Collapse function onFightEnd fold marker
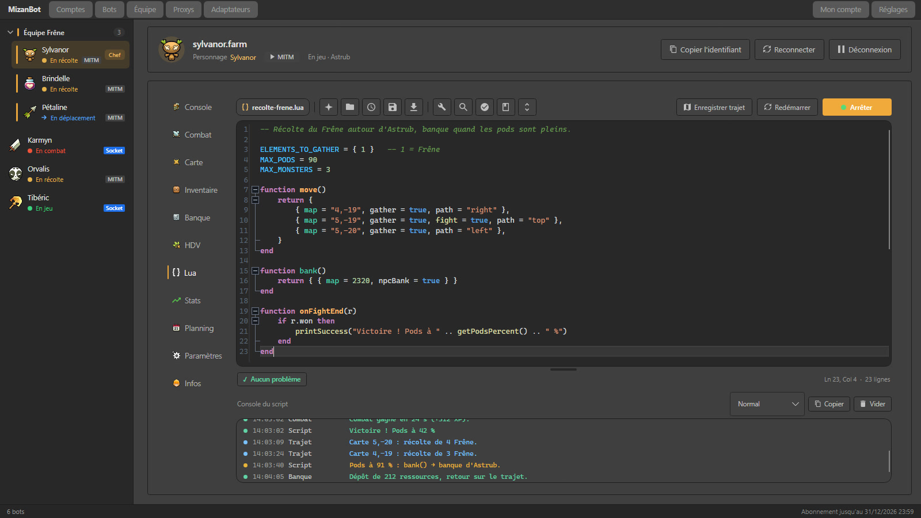The image size is (921, 518). 255,311
